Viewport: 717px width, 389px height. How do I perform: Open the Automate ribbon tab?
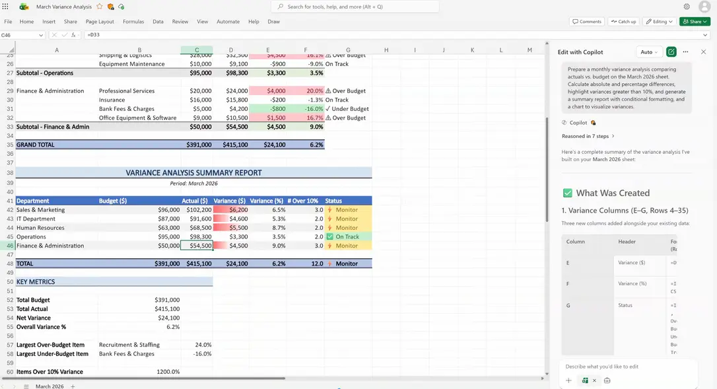click(228, 22)
